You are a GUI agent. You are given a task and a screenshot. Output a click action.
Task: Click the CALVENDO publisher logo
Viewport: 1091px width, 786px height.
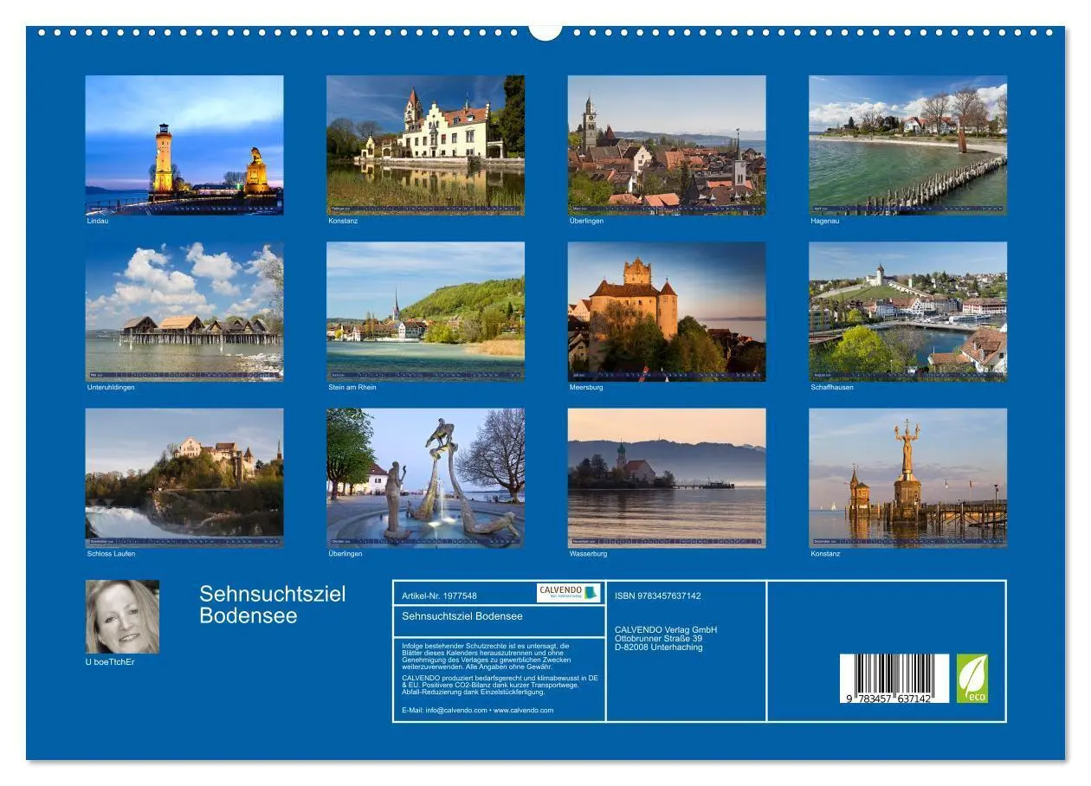click(568, 593)
